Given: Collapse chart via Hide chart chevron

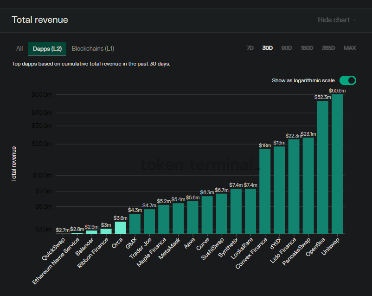Looking at the screenshot, I should click(354, 20).
